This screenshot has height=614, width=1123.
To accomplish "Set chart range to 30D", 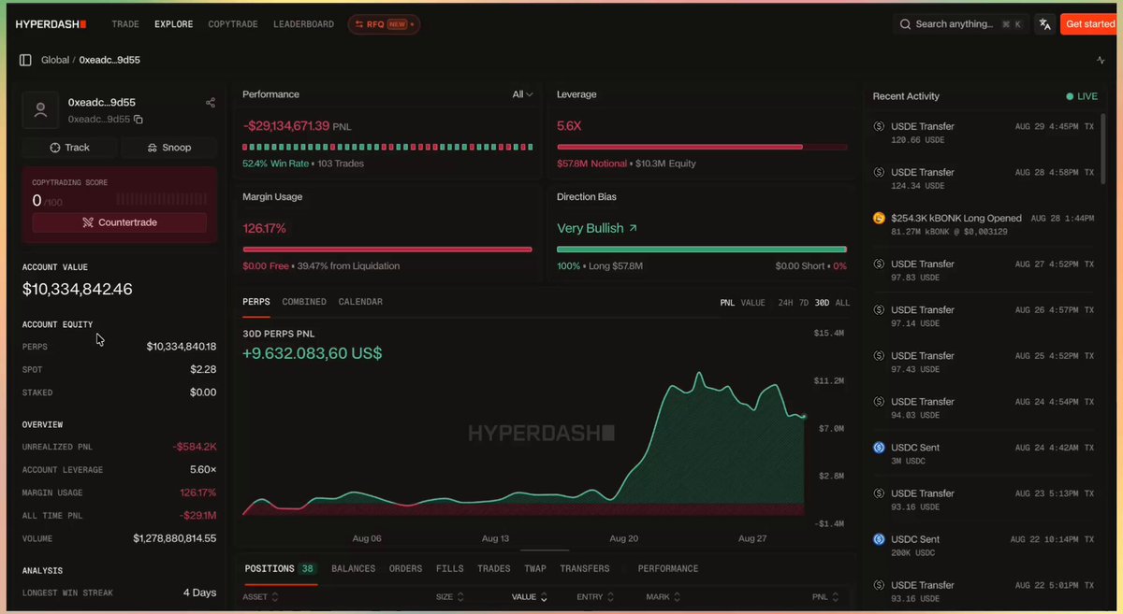I will 822,303.
